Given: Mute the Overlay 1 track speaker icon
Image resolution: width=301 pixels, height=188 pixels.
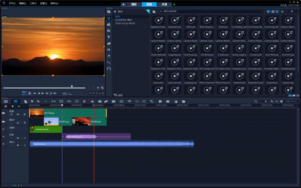Looking at the screenshot, I should pyautogui.click(x=18, y=123).
